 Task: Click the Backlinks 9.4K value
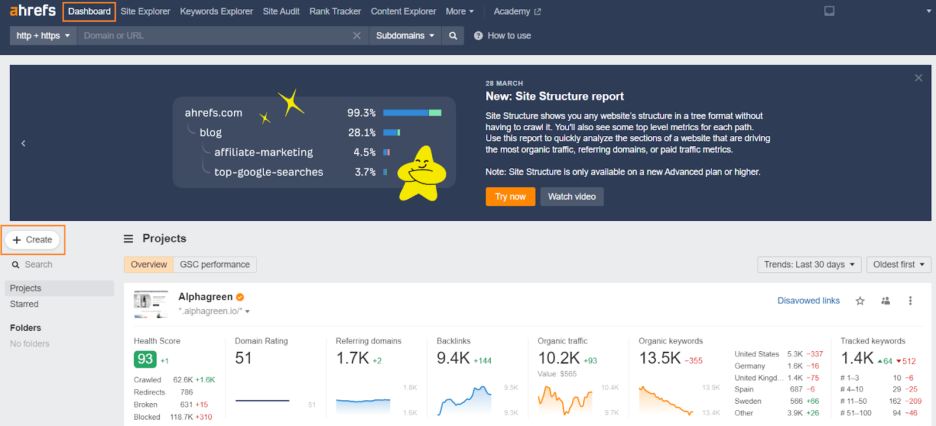(x=453, y=358)
